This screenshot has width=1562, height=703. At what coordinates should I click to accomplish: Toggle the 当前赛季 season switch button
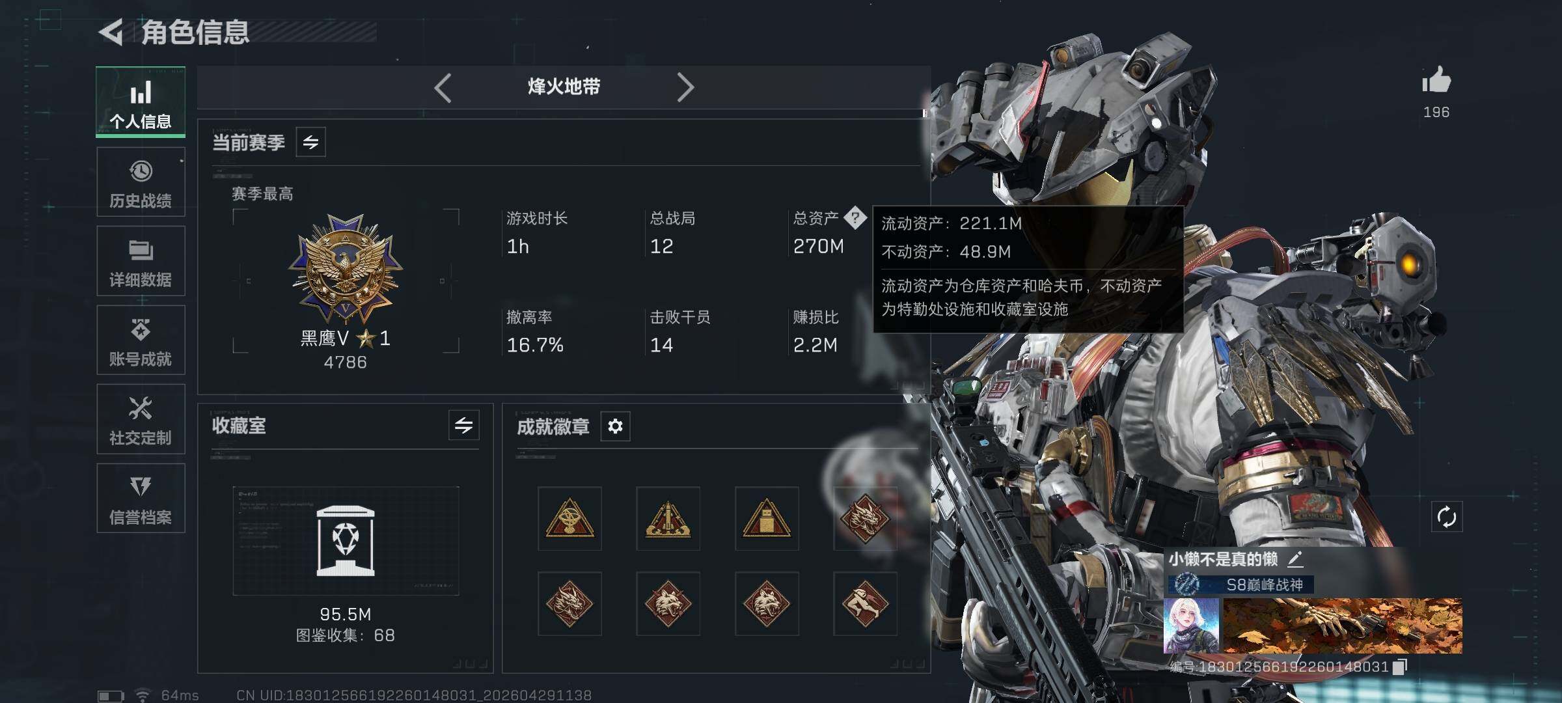(x=310, y=142)
